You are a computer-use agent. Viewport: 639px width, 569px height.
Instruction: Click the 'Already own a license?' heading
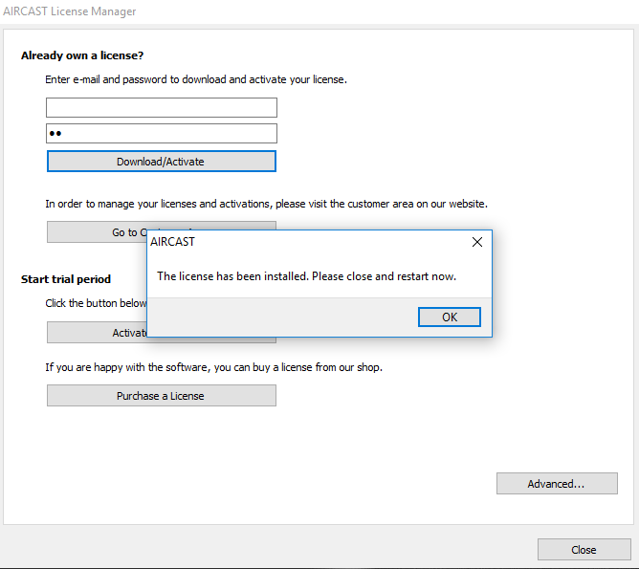(x=82, y=56)
